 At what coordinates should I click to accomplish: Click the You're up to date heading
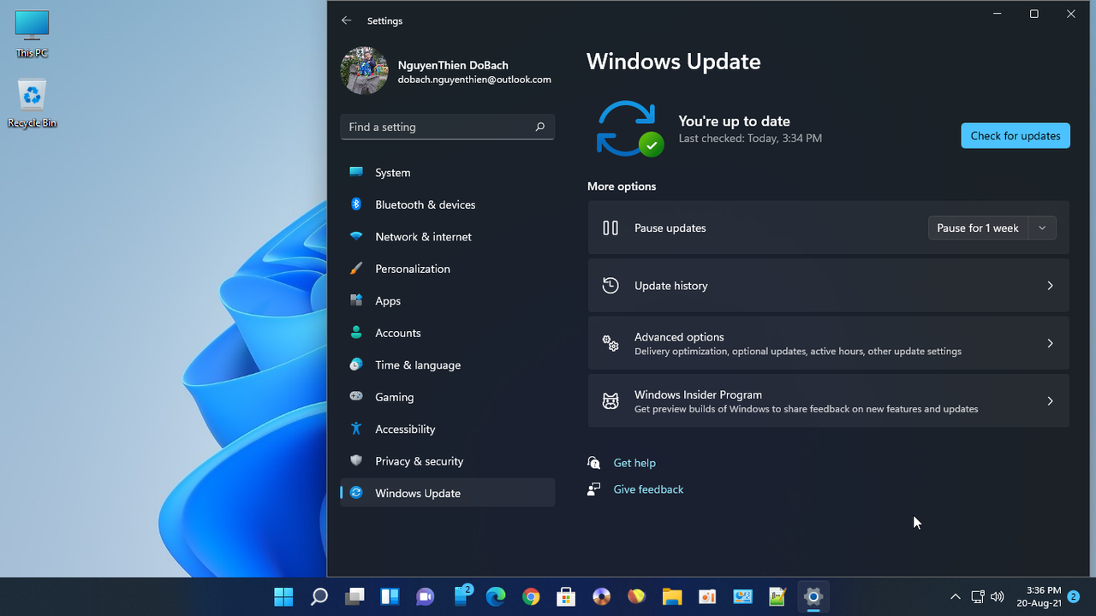734,121
